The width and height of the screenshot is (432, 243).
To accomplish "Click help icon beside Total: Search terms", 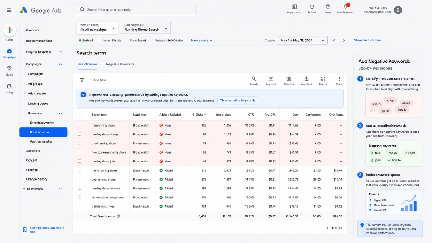I will point(119,216).
